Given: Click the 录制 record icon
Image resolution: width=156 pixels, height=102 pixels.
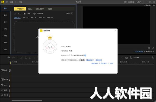Looking at the screenshot, I should coord(25,13).
